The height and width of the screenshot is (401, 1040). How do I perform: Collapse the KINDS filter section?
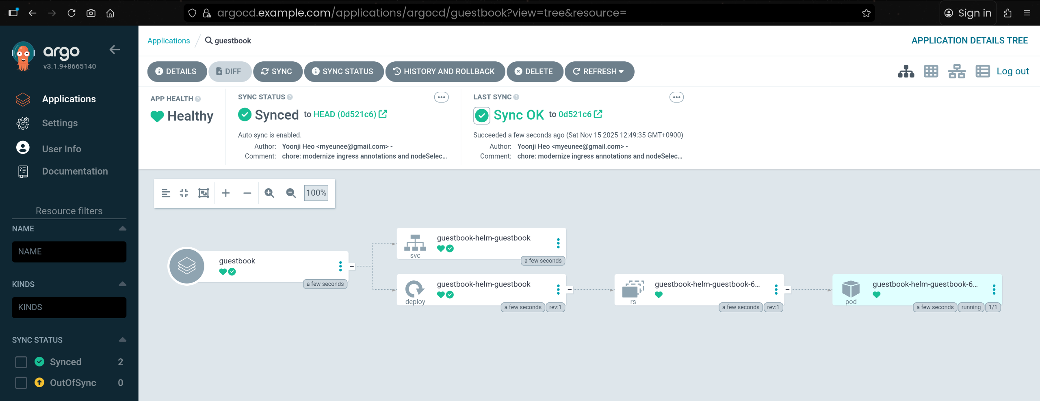tap(122, 284)
